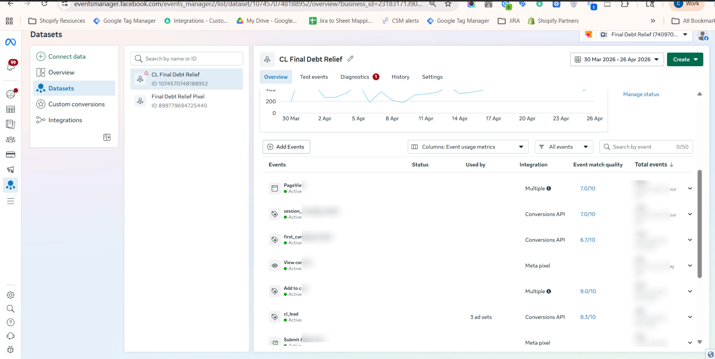Click the info icon beside PageView Multiple
This screenshot has width=715, height=359.
(549, 188)
